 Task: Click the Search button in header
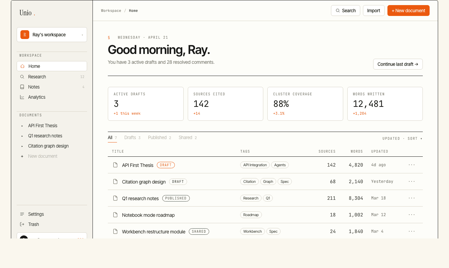(x=346, y=11)
